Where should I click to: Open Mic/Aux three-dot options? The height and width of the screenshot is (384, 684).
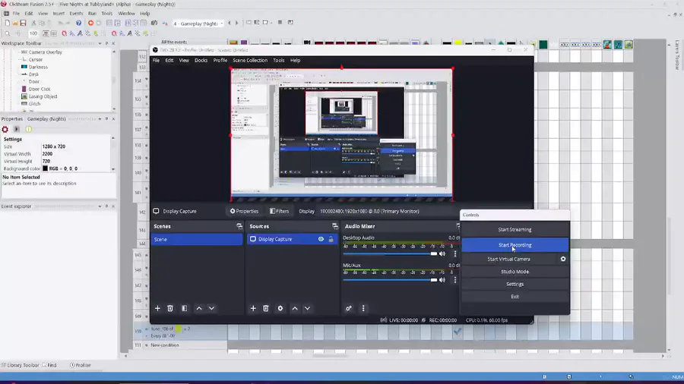click(455, 280)
